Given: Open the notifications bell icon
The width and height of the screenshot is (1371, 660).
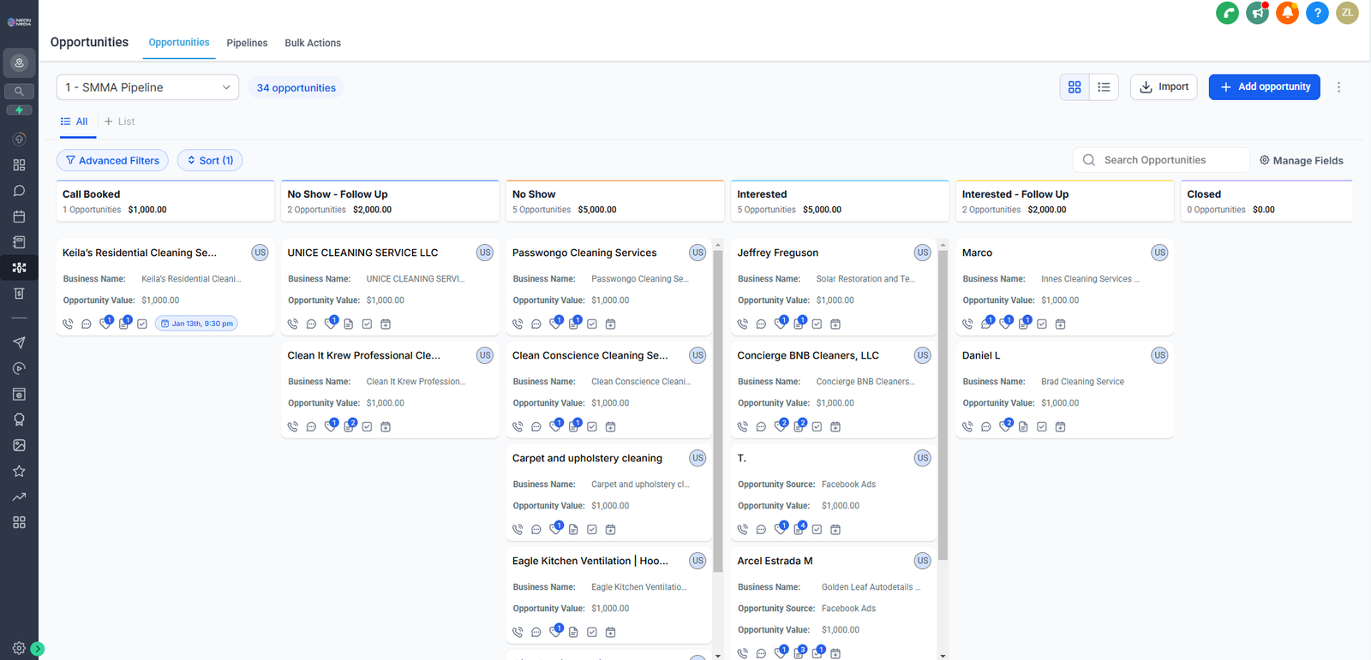Looking at the screenshot, I should coord(1287,13).
